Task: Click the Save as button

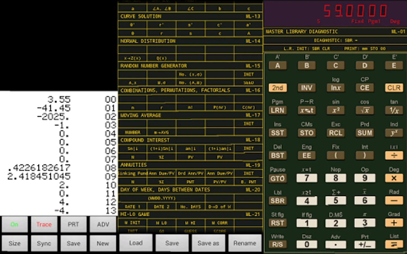Action: coord(208,243)
